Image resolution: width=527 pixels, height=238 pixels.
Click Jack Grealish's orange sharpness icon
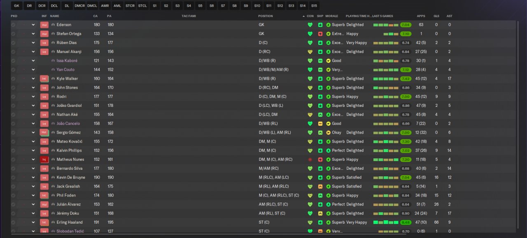pyautogui.click(x=320, y=186)
